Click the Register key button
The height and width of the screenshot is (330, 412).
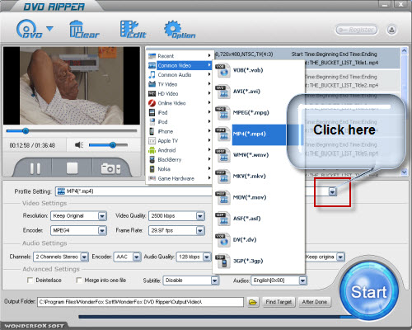(357, 30)
